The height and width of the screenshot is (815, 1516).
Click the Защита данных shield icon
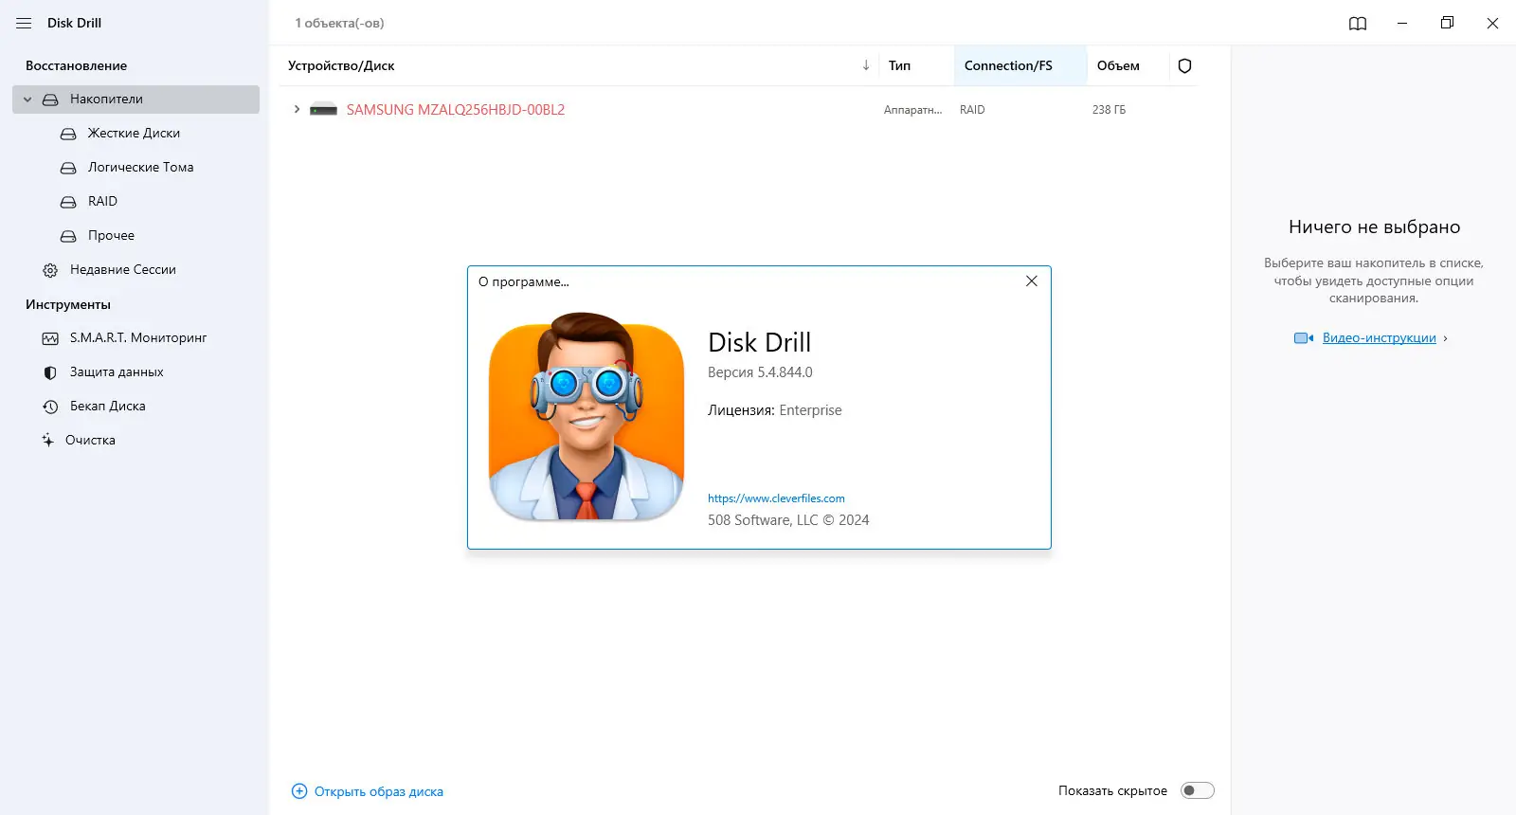point(50,372)
